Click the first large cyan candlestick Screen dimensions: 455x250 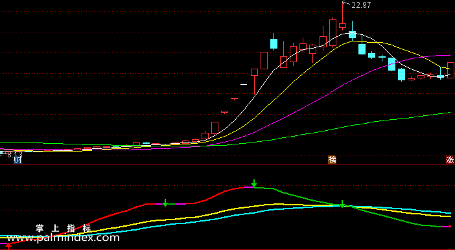tap(274, 43)
